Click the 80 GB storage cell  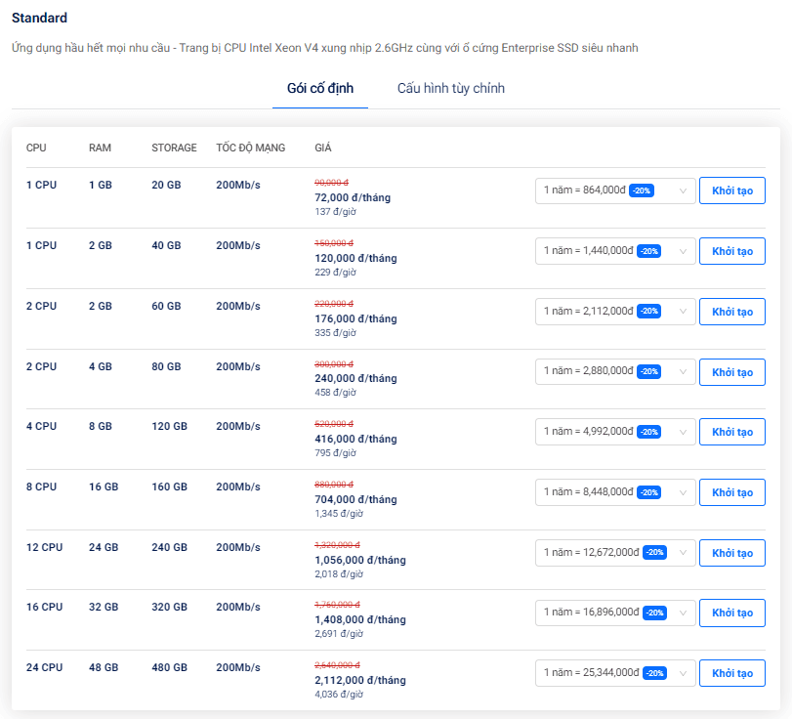[166, 366]
